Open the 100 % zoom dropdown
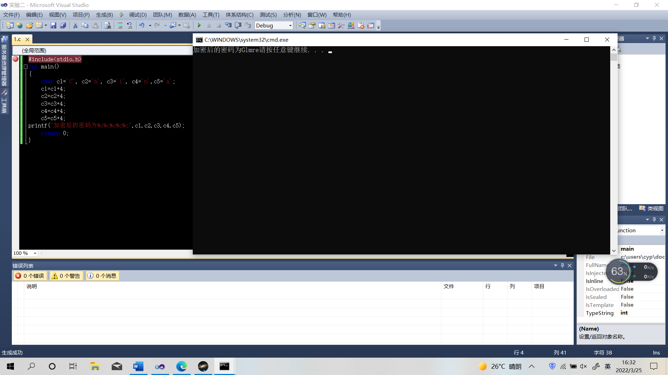The height and width of the screenshot is (375, 668). [35, 253]
